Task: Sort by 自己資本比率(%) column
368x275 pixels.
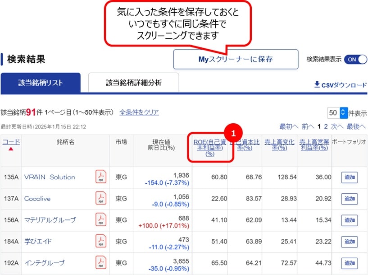Action: [x=245, y=144]
